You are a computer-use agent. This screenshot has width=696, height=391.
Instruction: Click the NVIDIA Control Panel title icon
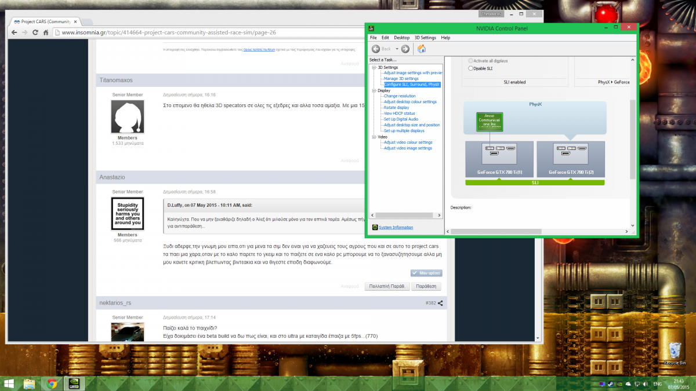tap(371, 28)
